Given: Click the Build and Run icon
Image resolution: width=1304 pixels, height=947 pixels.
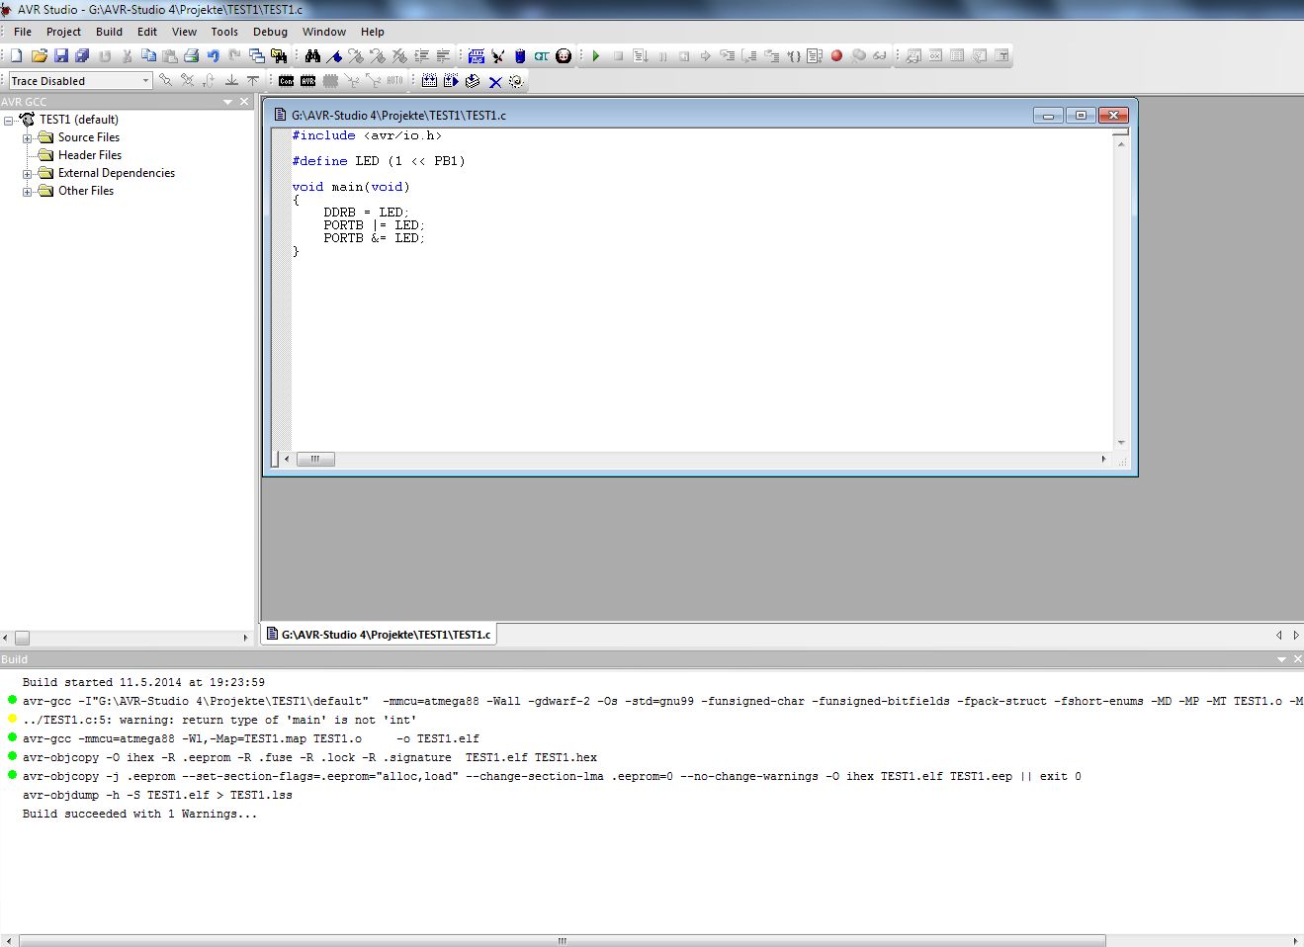Looking at the screenshot, I should click(451, 81).
